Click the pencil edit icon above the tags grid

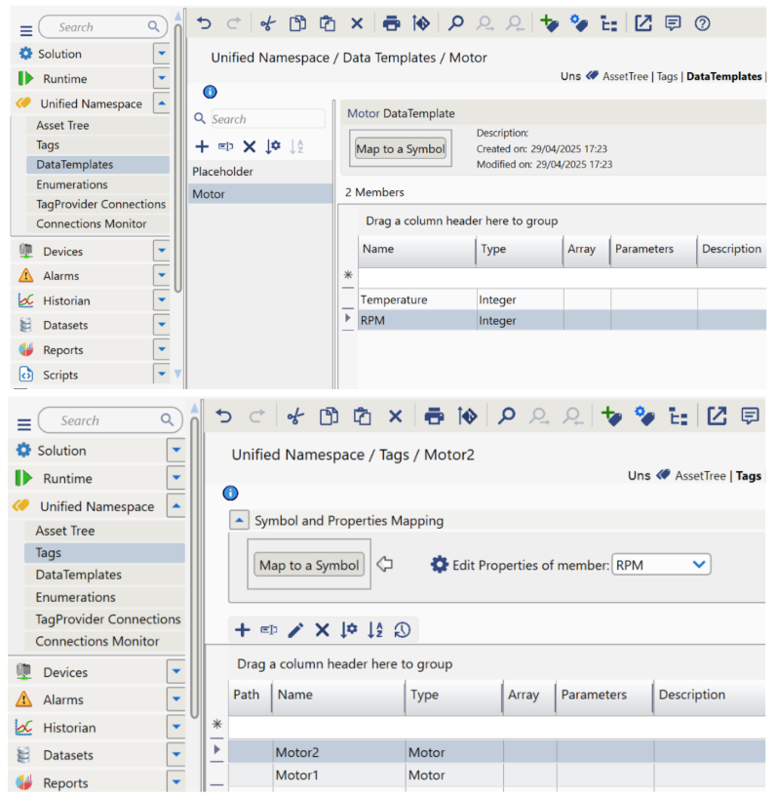point(295,630)
